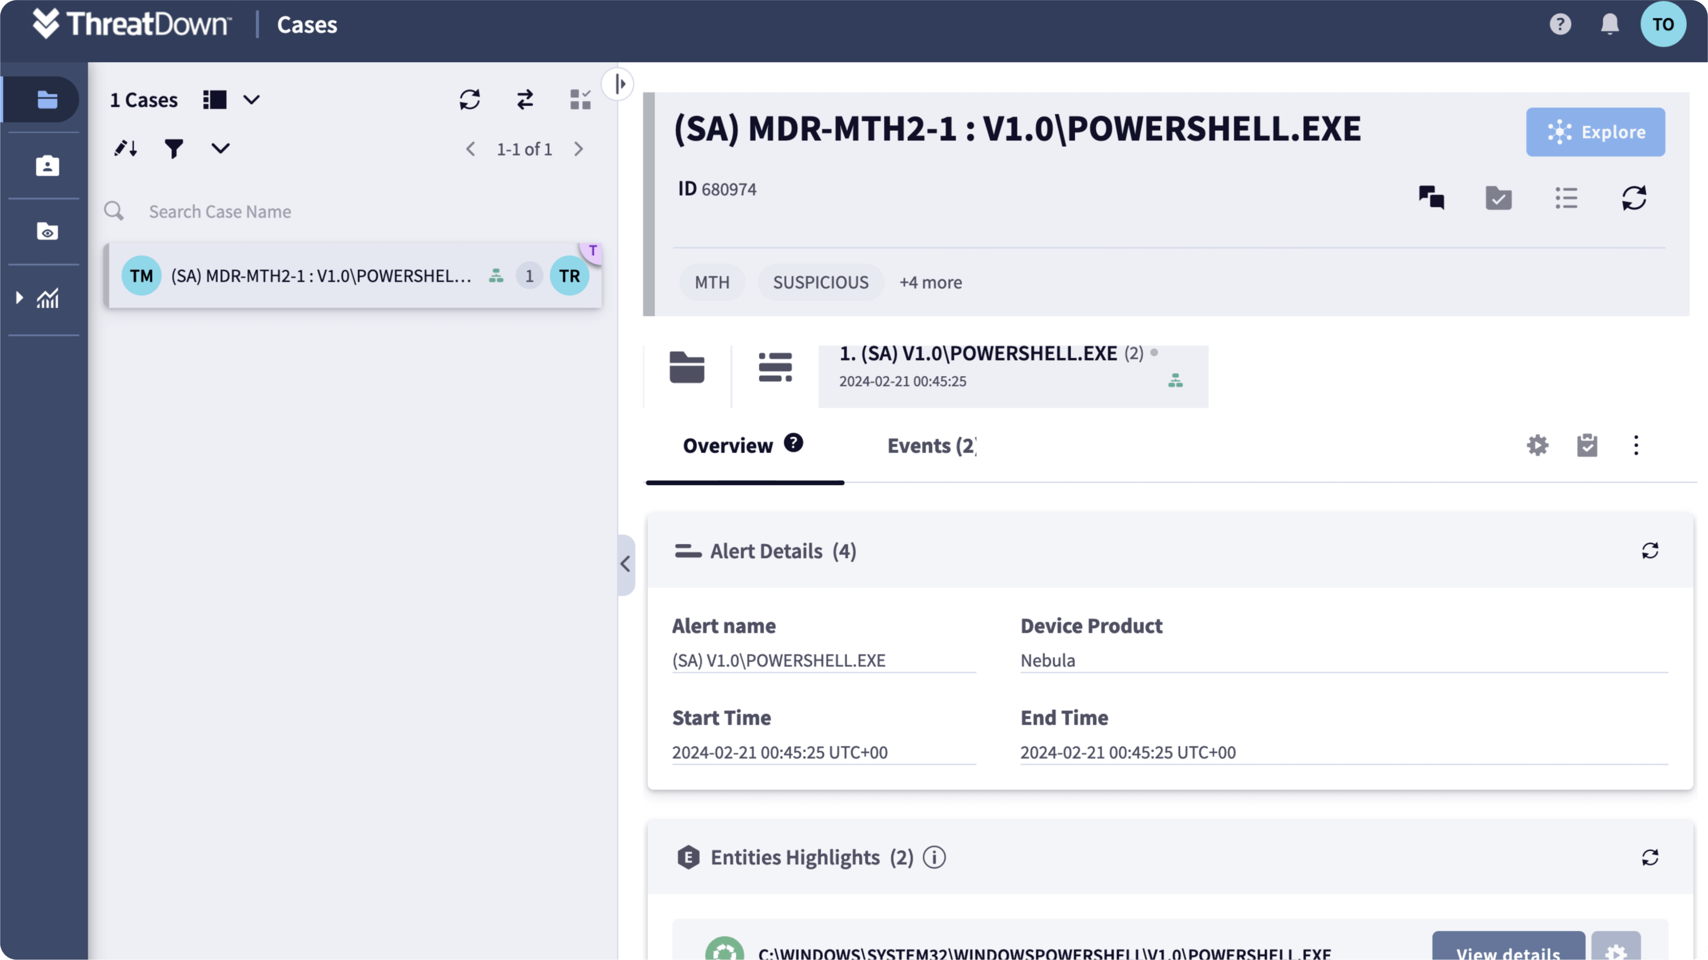Open the Entities Highlights info icon
The height and width of the screenshot is (960, 1708).
tap(934, 858)
